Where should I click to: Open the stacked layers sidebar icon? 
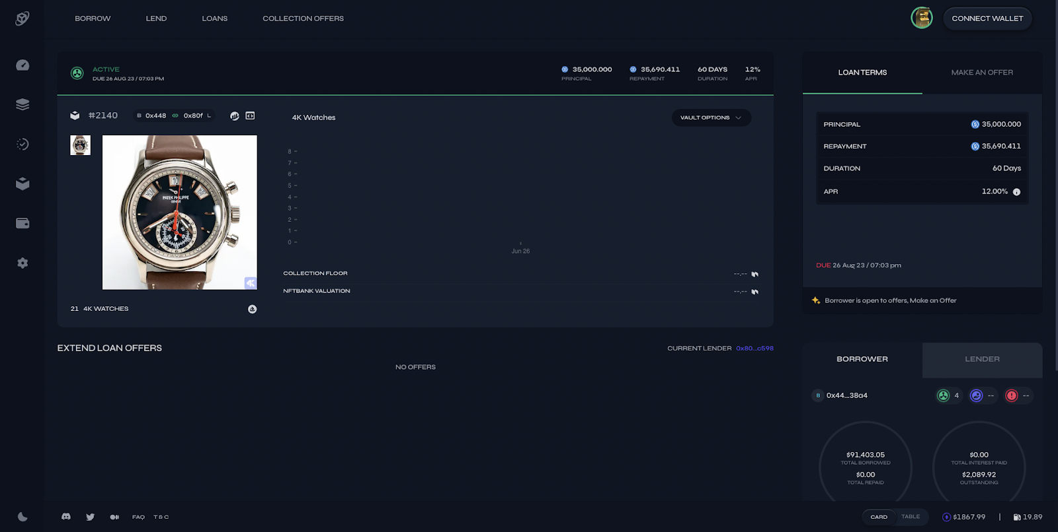pyautogui.click(x=22, y=104)
